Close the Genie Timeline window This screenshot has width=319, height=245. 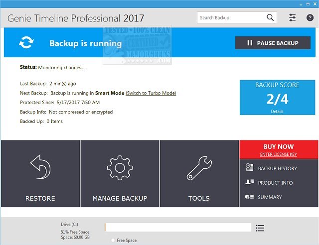(x=315, y=4)
